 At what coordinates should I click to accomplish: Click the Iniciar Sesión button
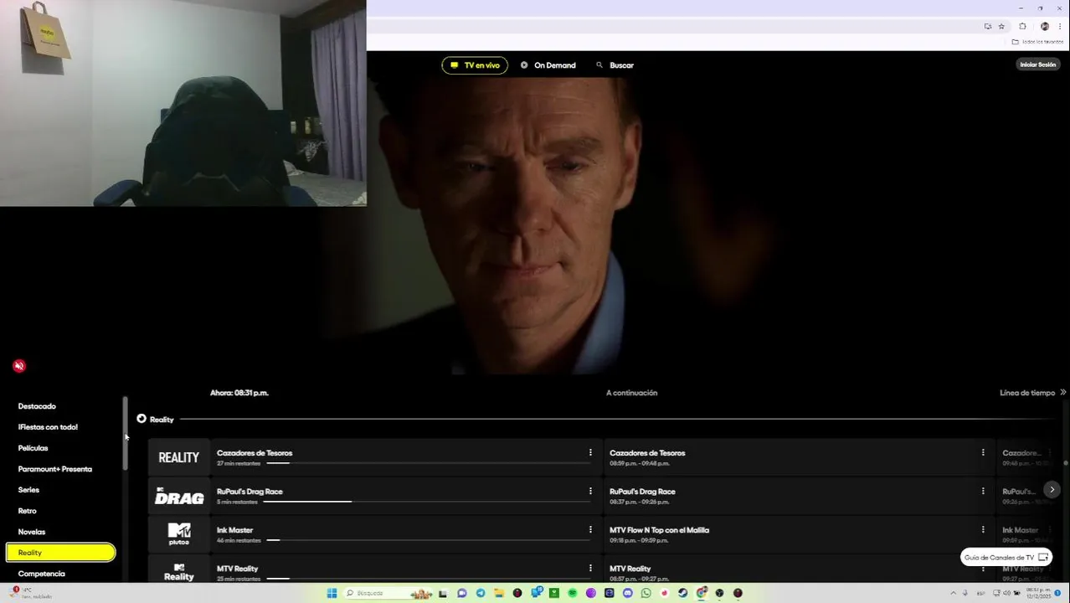point(1038,64)
